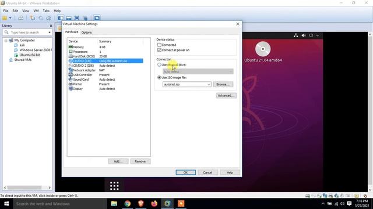
Task: Select the Windows Server 2008 VM
Action: pos(36,50)
